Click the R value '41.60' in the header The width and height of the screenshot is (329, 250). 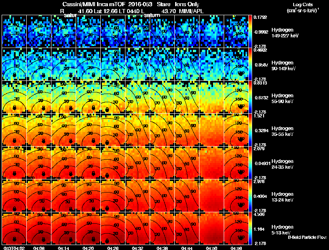[85, 11]
